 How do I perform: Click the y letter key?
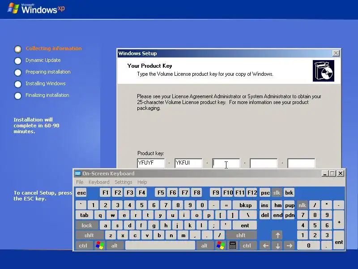[161, 215]
